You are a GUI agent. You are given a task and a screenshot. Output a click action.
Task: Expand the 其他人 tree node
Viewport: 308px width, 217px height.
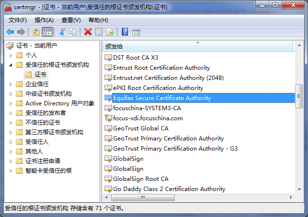click(11, 152)
